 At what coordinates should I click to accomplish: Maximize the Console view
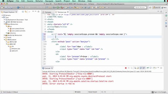pyautogui.click(x=161, y=68)
